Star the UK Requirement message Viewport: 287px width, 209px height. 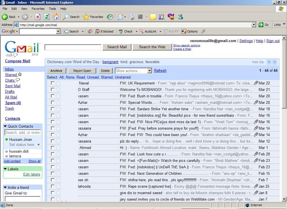pos(58,83)
